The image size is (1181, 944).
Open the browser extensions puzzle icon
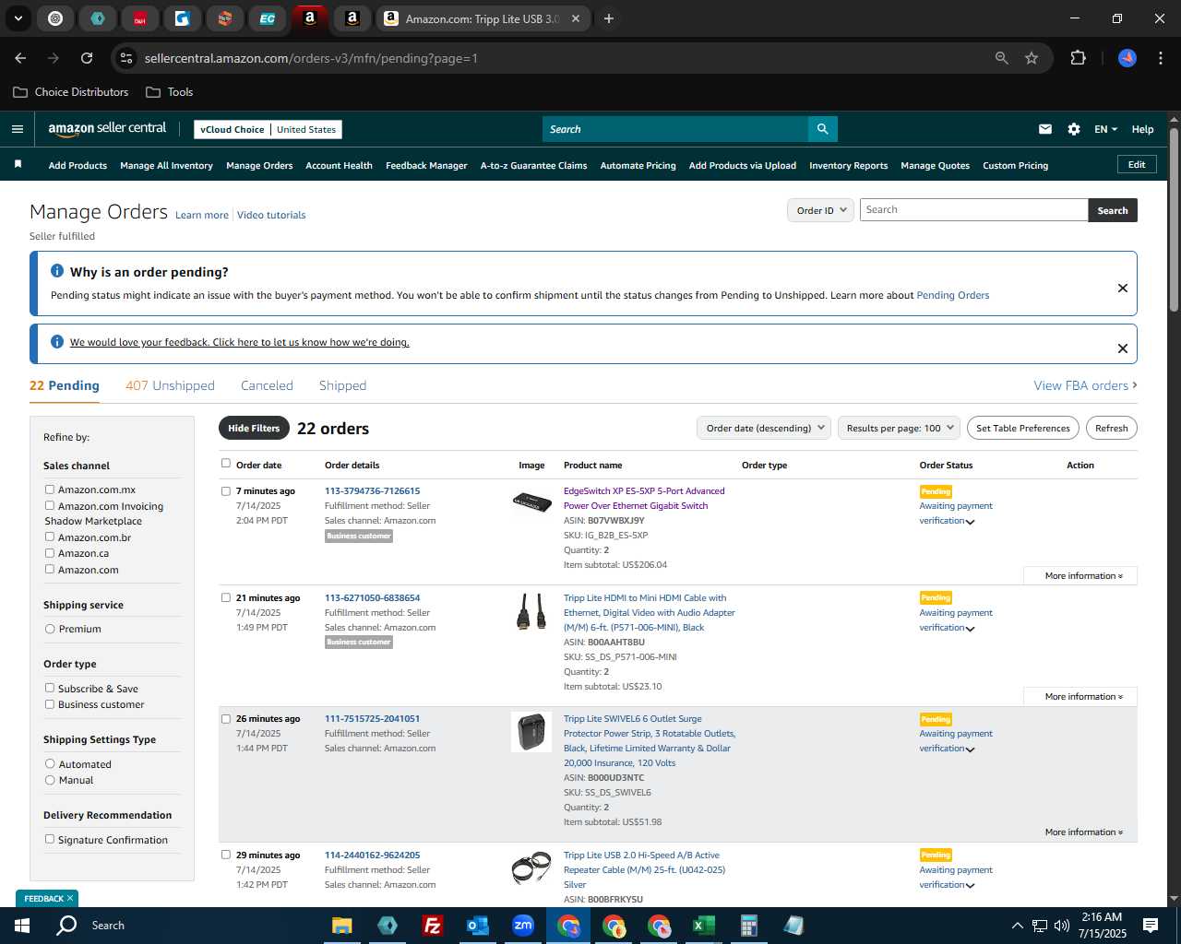click(1078, 58)
